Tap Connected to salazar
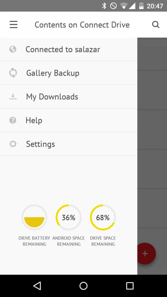 [63, 49]
